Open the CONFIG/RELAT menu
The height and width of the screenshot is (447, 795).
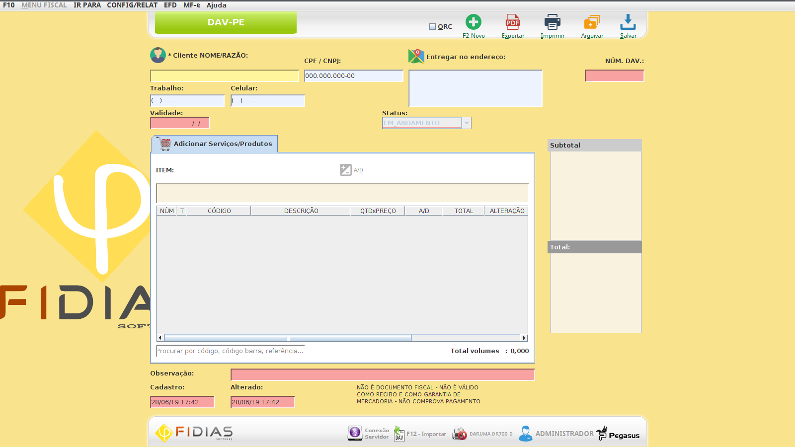tap(132, 5)
